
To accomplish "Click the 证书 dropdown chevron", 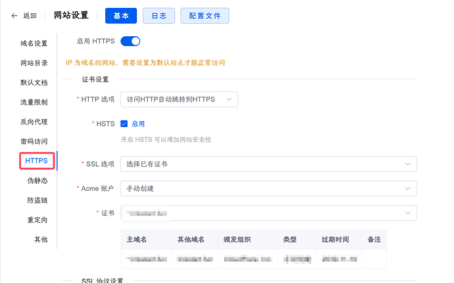I will (408, 213).
